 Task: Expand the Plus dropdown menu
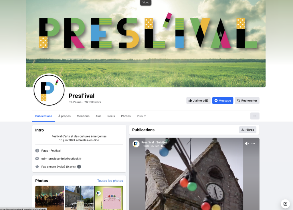pos(141,116)
